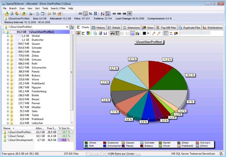Switch to the Top 100 Files tab
The width and height of the screenshot is (226, 157).
(166, 27)
